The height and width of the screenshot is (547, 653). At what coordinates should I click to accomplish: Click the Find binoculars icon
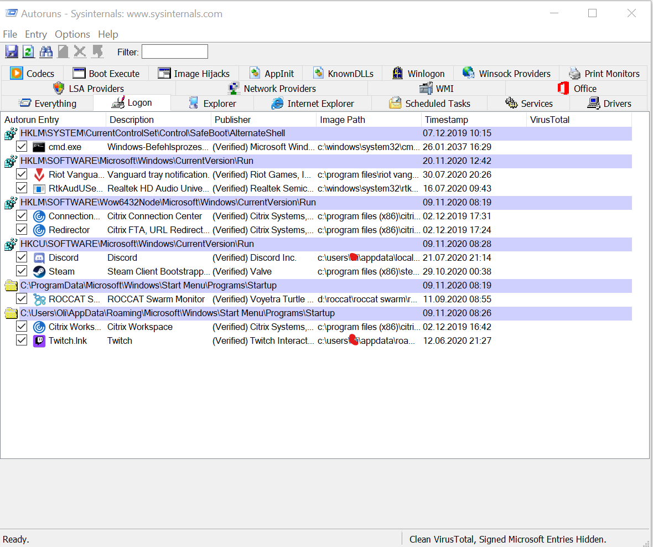click(46, 51)
